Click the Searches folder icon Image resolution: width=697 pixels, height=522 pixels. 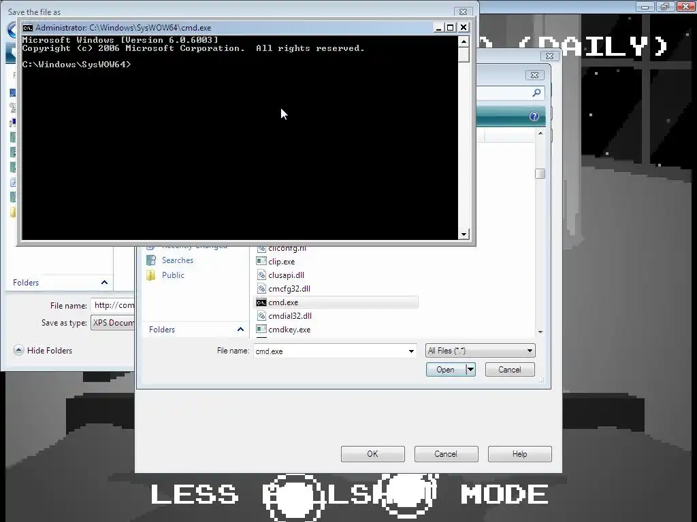click(x=151, y=260)
